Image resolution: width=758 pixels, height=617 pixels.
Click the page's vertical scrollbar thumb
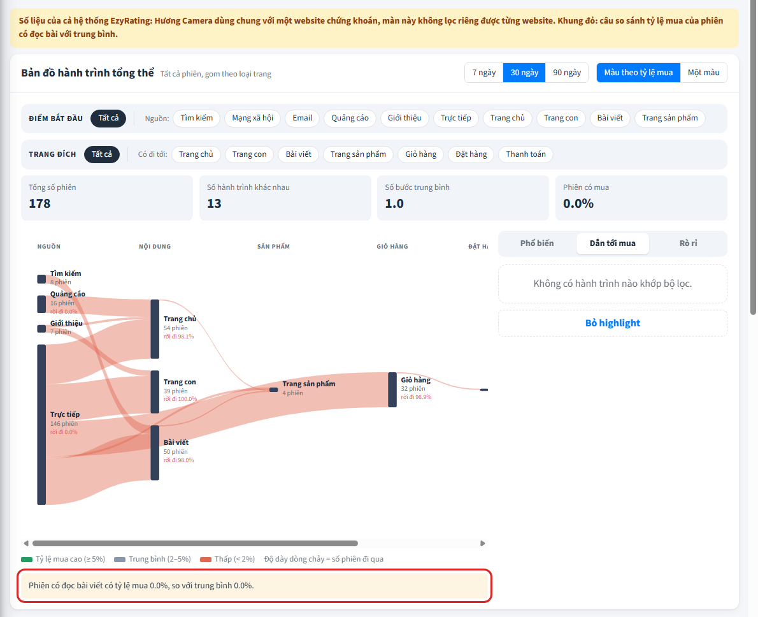pos(753,157)
